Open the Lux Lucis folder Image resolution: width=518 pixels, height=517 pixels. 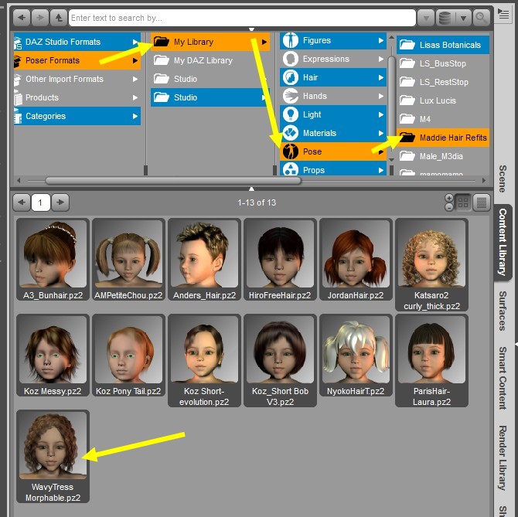pyautogui.click(x=443, y=100)
